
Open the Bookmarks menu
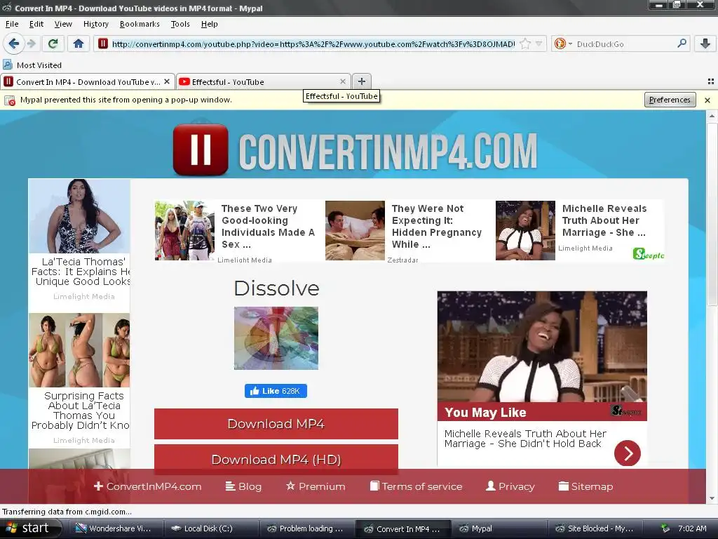click(x=140, y=24)
